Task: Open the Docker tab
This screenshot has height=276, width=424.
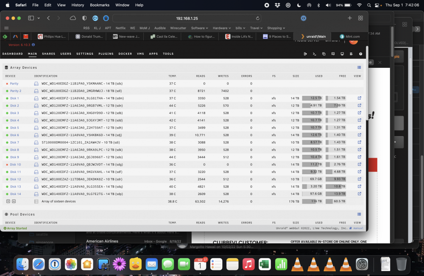Action: [125, 54]
